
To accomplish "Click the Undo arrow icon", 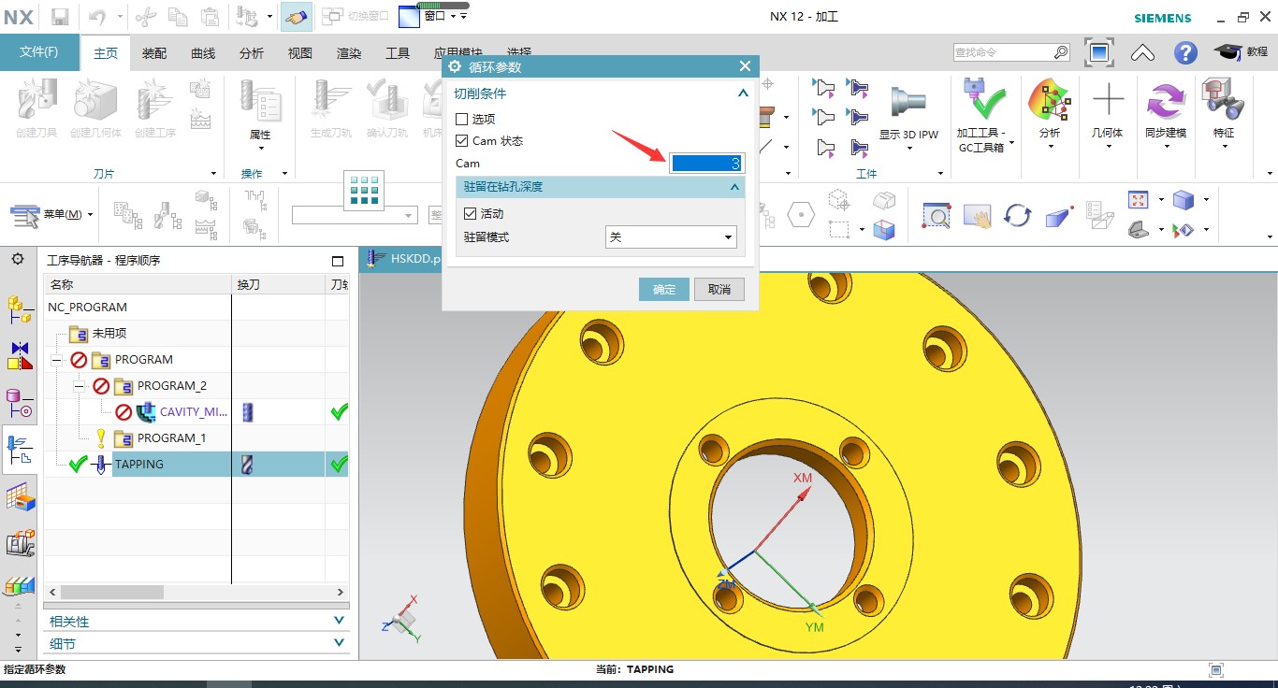I will click(x=97, y=16).
